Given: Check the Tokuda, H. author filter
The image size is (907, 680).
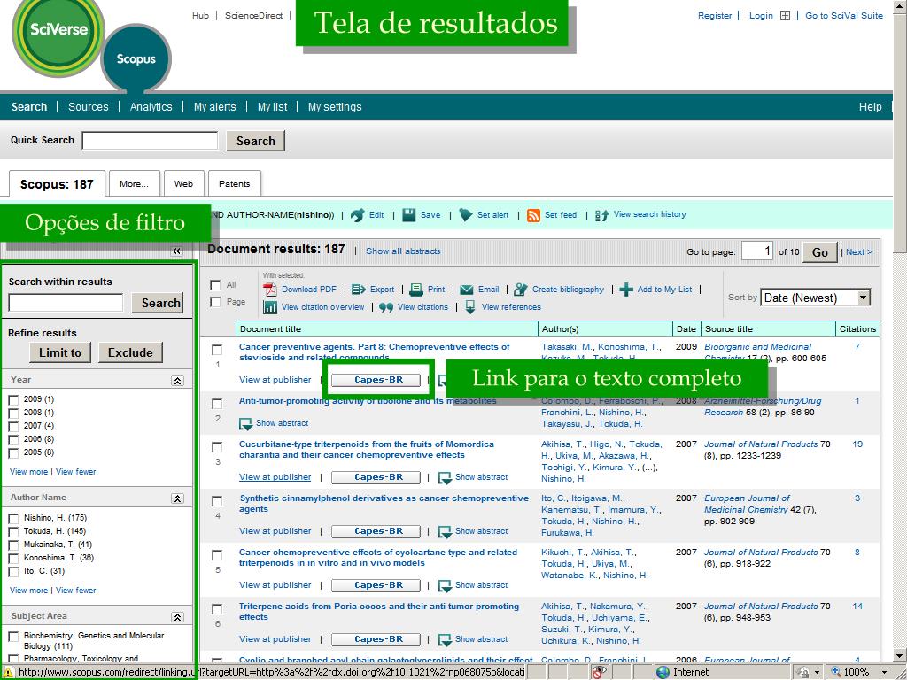Looking at the screenshot, I should coord(13,531).
